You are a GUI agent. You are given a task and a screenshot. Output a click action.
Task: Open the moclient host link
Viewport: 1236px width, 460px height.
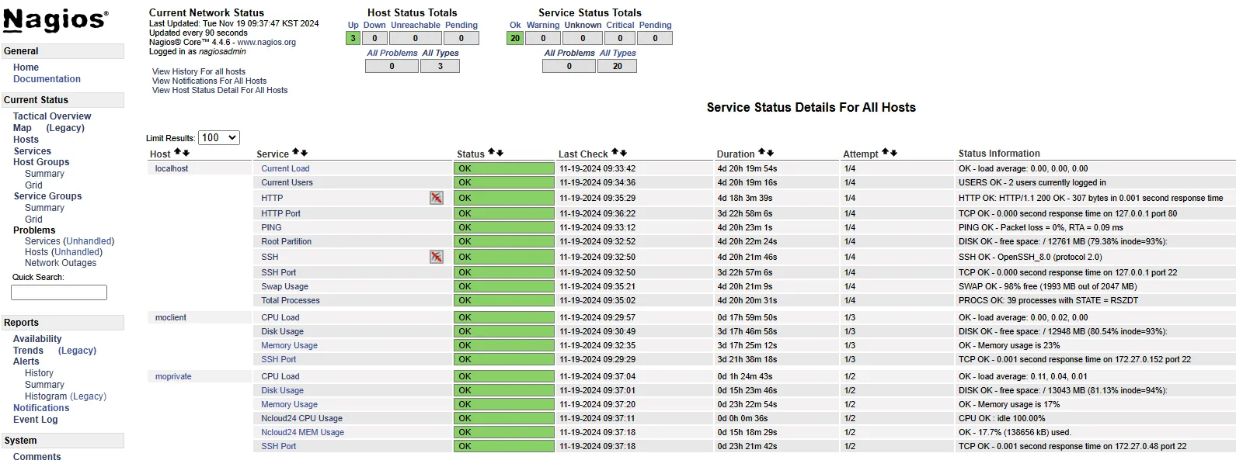click(171, 317)
